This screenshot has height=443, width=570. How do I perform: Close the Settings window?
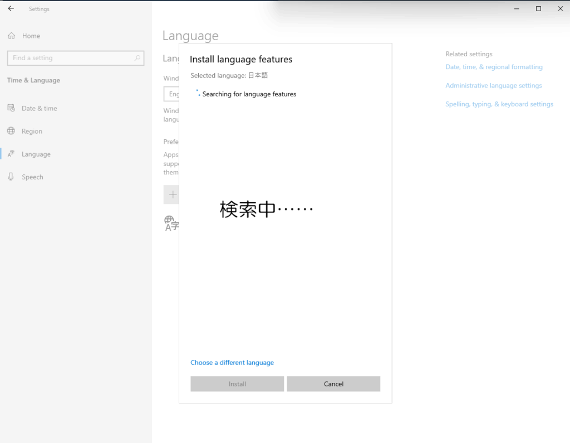click(x=559, y=9)
